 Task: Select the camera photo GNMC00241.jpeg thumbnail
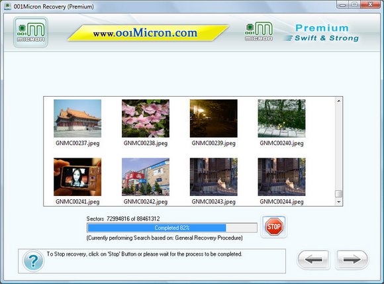coord(77,177)
